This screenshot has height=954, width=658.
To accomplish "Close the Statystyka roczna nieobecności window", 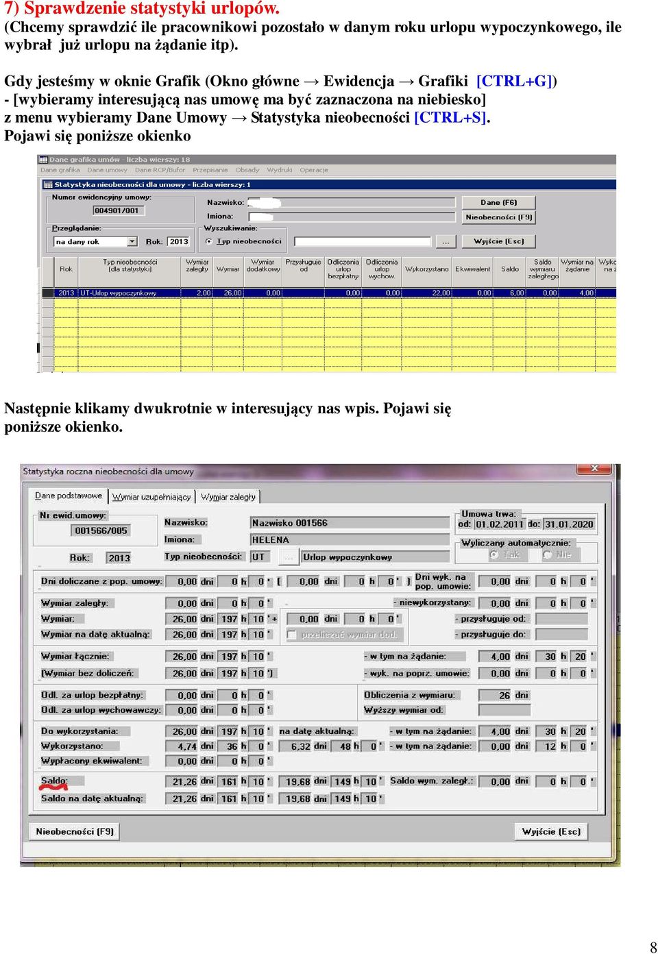I will tap(594, 469).
